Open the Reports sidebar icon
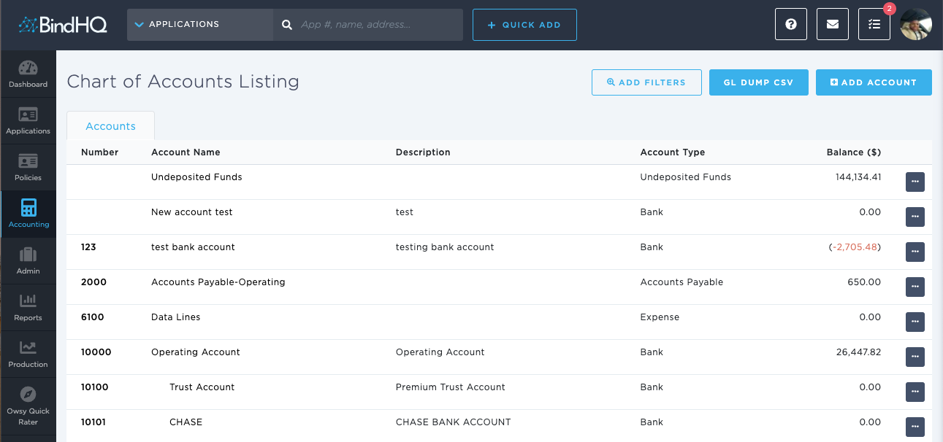 point(28,302)
